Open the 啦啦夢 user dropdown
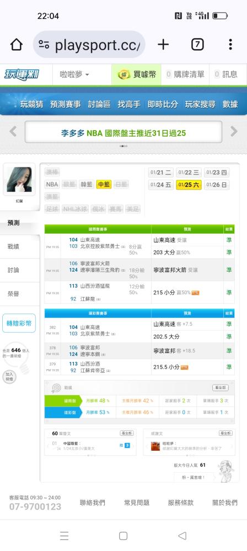This screenshot has height=551, width=247. (74, 74)
